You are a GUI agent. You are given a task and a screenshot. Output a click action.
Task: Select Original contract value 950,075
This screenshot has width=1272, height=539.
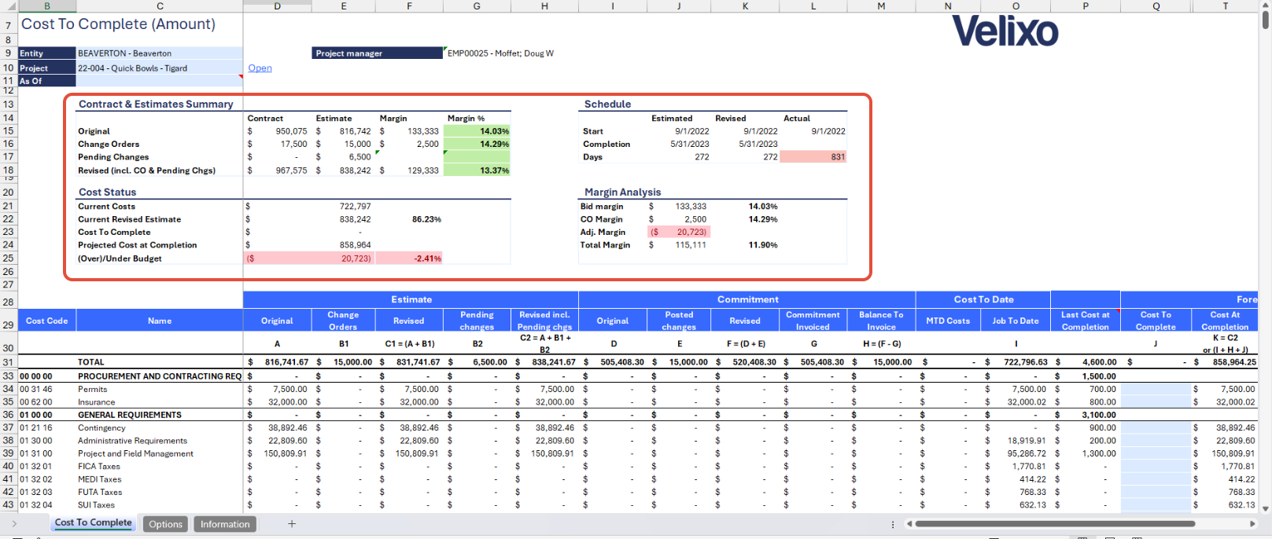coord(277,131)
